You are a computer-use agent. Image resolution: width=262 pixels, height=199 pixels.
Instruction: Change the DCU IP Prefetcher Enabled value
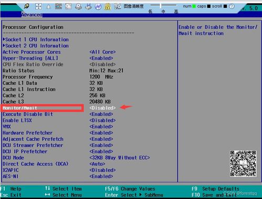(101, 151)
